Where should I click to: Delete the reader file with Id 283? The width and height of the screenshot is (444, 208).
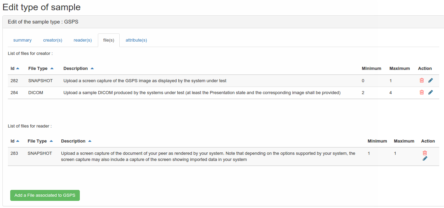(x=425, y=153)
